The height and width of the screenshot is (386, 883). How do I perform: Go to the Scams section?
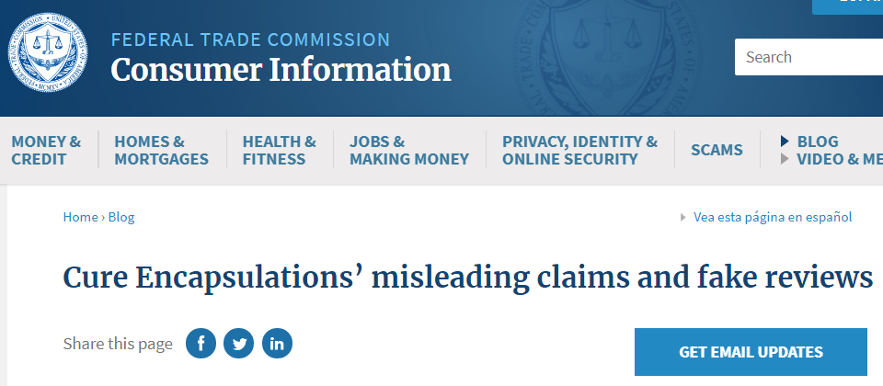(x=717, y=150)
